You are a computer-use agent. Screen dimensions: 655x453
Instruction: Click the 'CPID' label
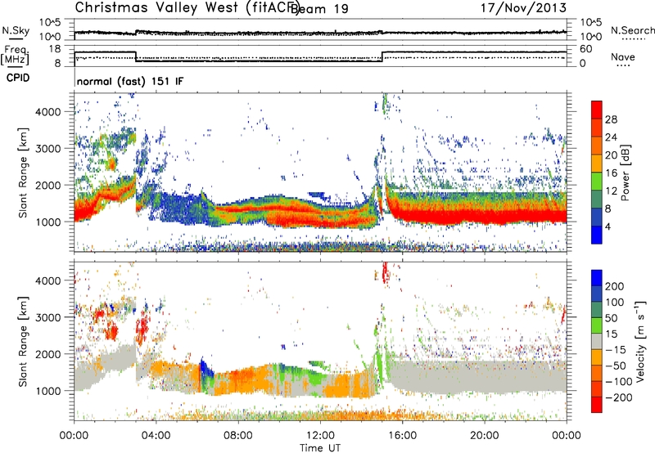pos(18,78)
